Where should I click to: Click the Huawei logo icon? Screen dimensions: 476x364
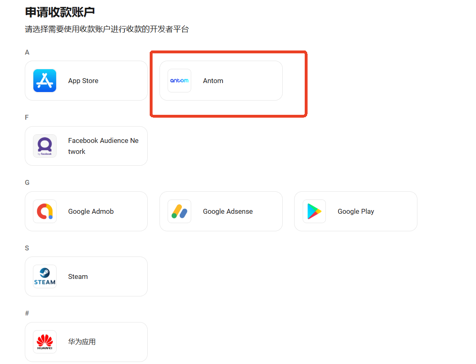(x=45, y=342)
